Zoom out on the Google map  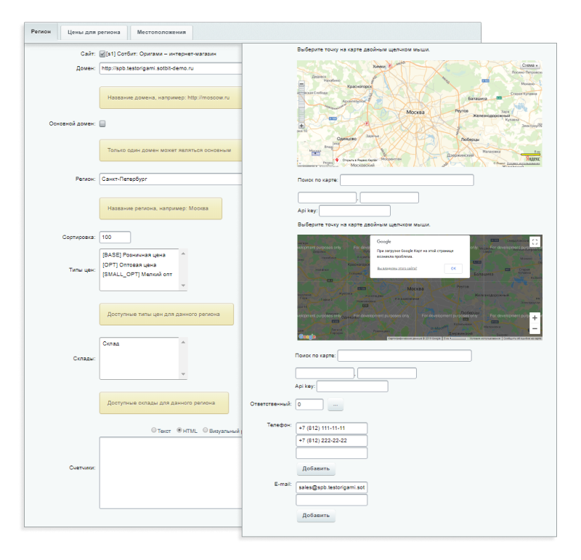point(535,329)
